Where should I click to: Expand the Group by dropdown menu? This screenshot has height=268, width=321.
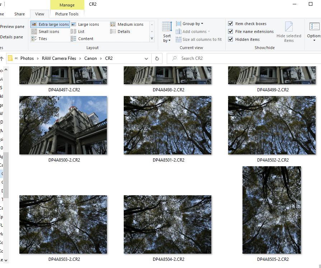click(190, 24)
